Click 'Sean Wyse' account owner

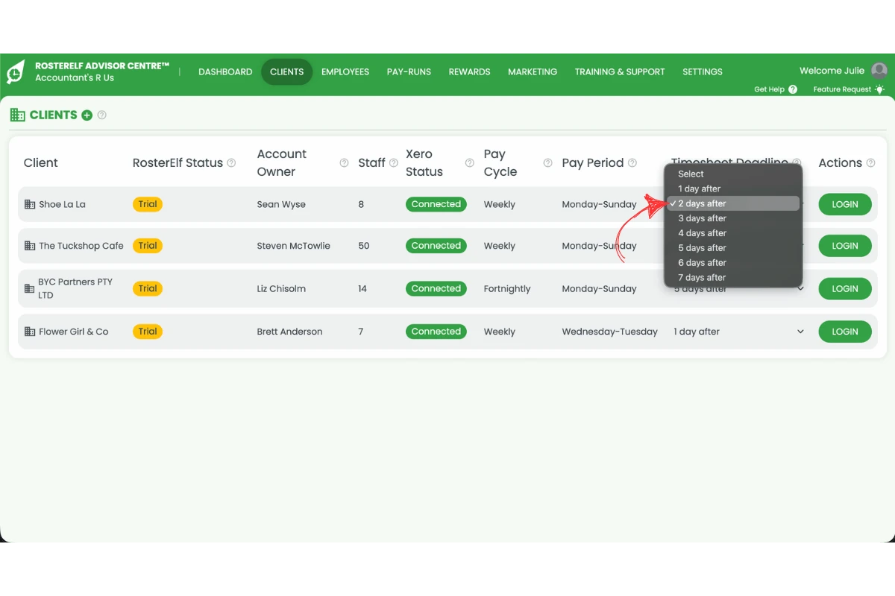click(x=281, y=204)
